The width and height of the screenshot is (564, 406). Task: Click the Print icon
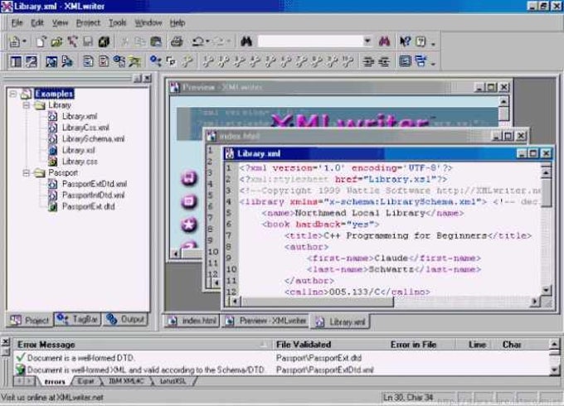[x=177, y=41]
